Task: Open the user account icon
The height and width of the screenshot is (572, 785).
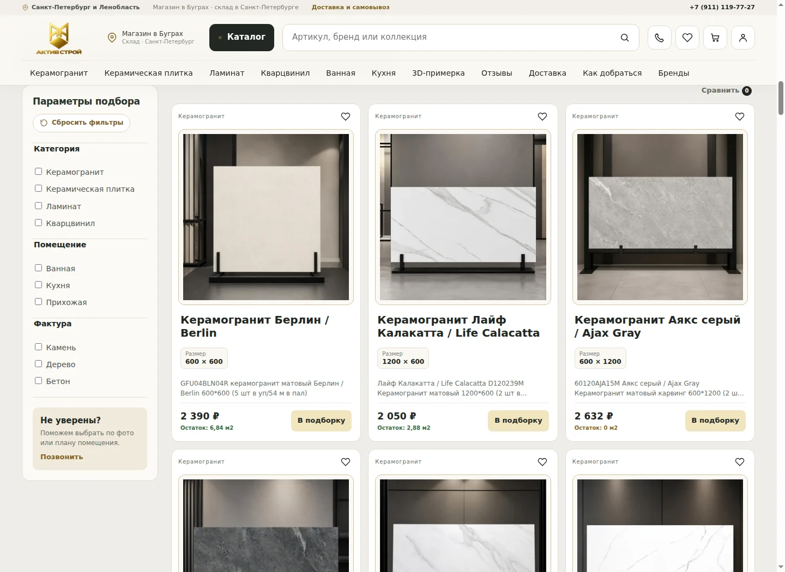Action: pyautogui.click(x=743, y=38)
